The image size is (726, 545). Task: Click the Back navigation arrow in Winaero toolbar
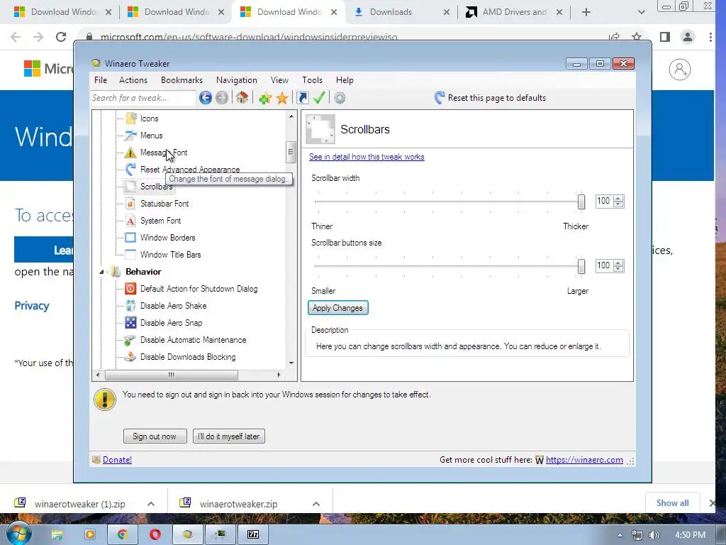point(206,98)
